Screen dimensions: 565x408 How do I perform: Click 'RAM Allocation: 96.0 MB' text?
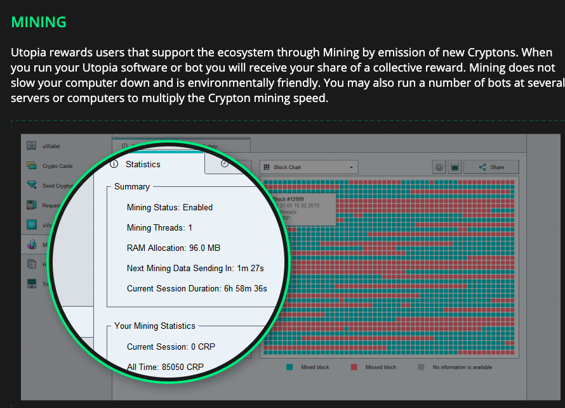(173, 248)
